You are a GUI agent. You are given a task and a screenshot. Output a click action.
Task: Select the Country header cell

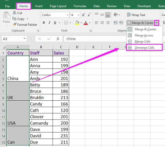click(18, 53)
